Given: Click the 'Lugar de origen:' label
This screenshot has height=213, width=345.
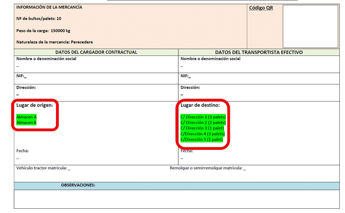Looking at the screenshot, I should tap(35, 105).
